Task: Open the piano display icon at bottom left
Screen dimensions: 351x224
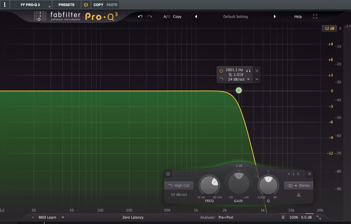Action: coord(3,210)
